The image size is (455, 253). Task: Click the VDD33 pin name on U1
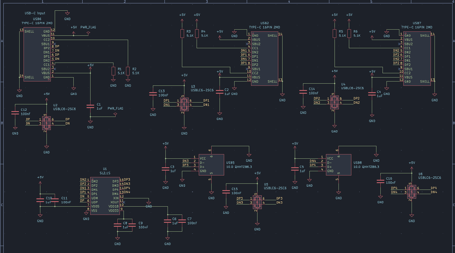coord(113,211)
